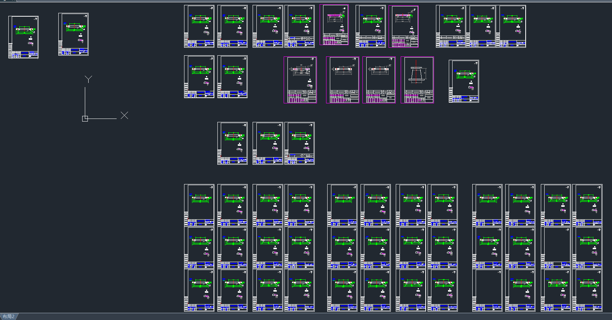The height and width of the screenshot is (320, 612).
Task: Select the rightmost sheet in the top row
Action: coord(511,26)
